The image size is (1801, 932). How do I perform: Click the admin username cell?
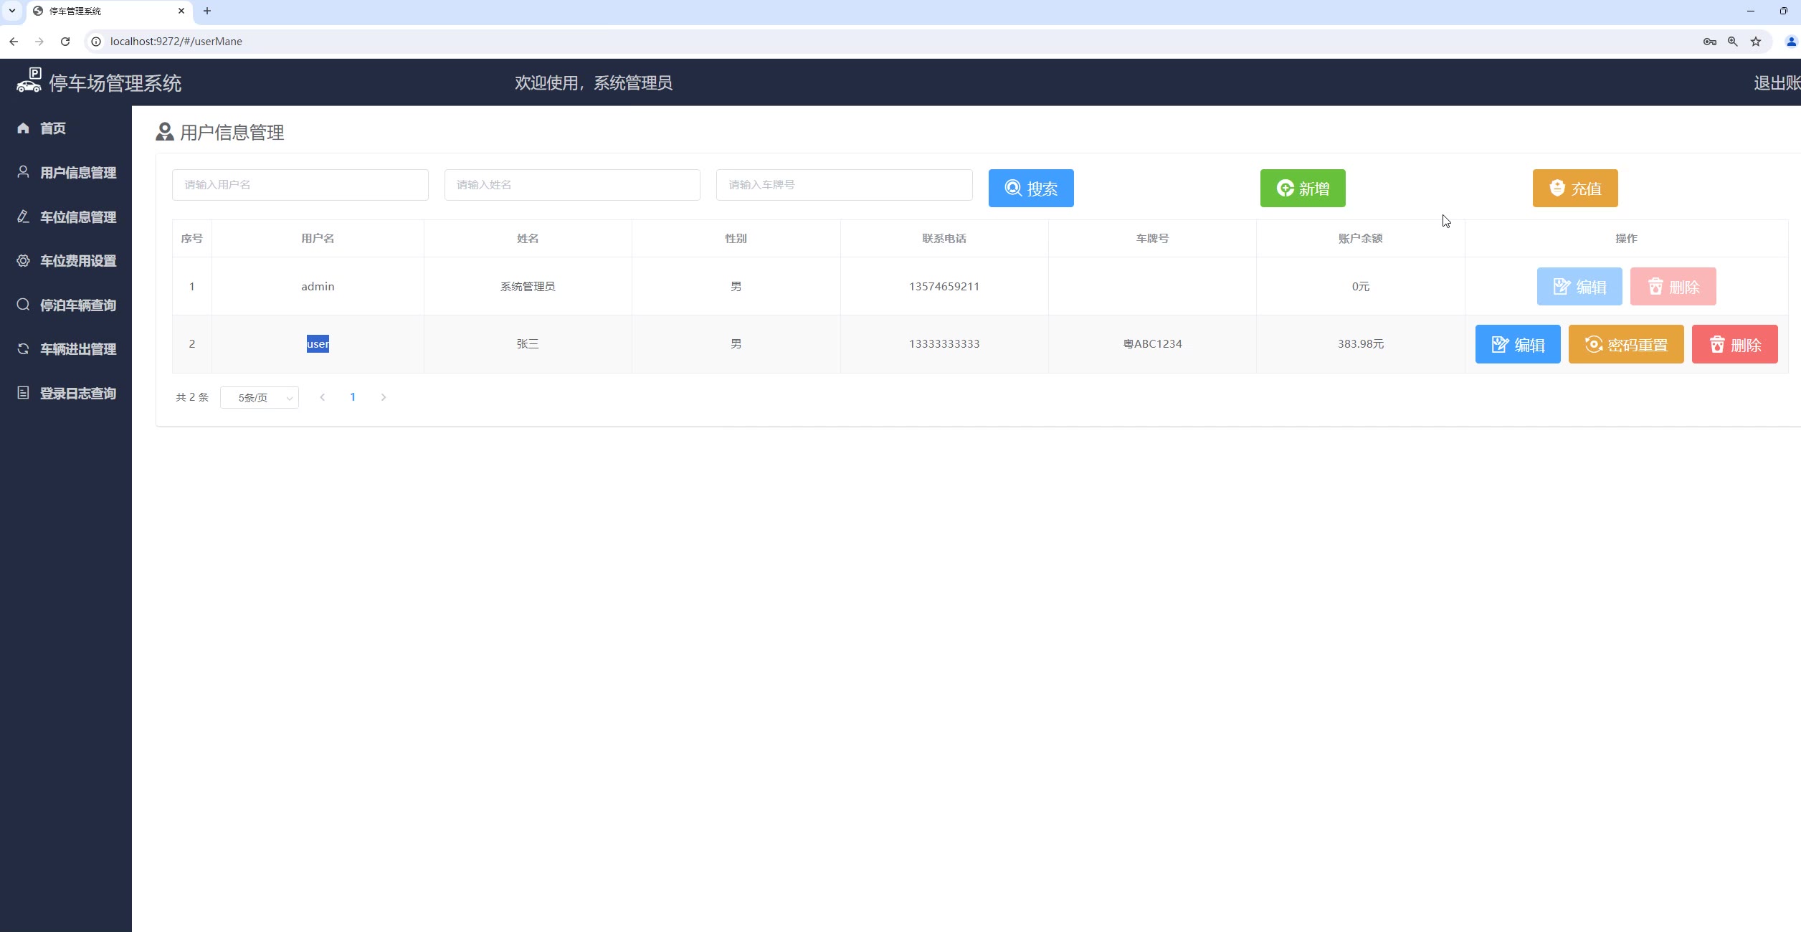(318, 286)
